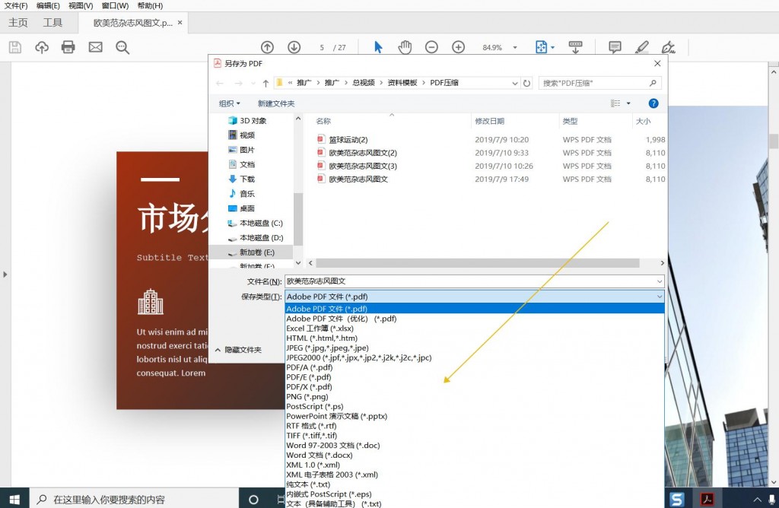779x508 pixels.
Task: Open the zoom percentage dropdown
Action: (x=515, y=48)
